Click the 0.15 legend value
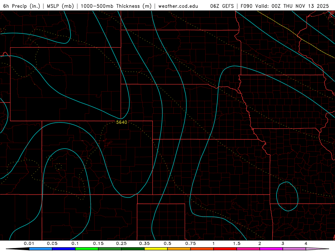Screen dimensions: 335x251 [98, 243]
